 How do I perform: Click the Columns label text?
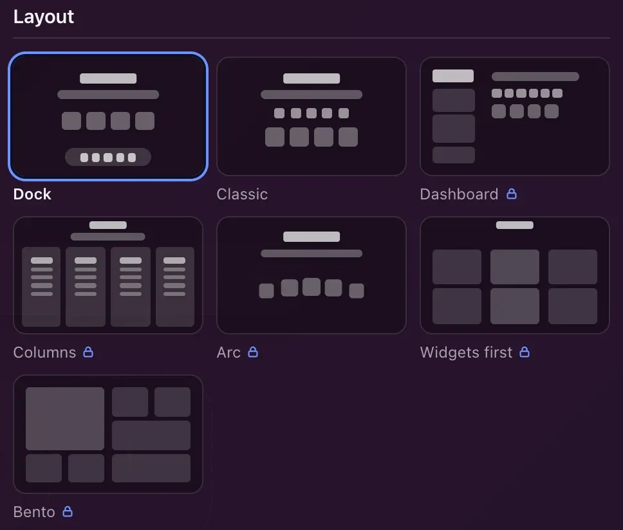click(44, 352)
